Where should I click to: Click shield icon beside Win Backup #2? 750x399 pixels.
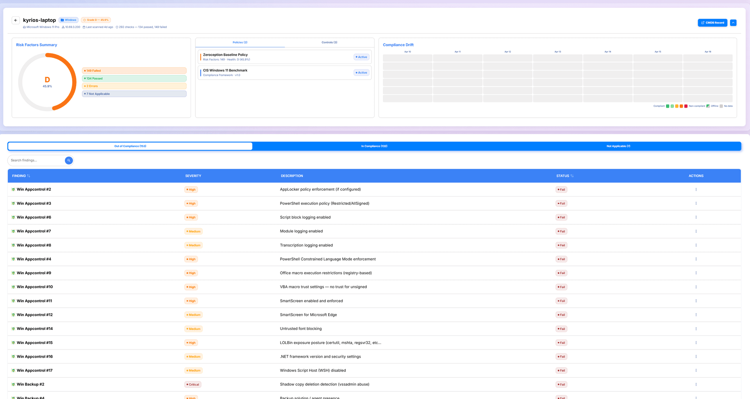click(x=13, y=385)
